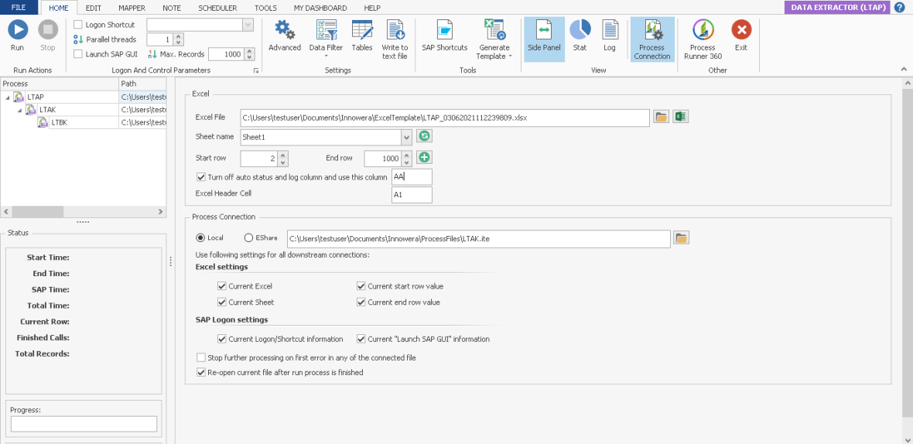The height and width of the screenshot is (444, 913).
Task: Select the EShare radio button
Action: pos(249,238)
